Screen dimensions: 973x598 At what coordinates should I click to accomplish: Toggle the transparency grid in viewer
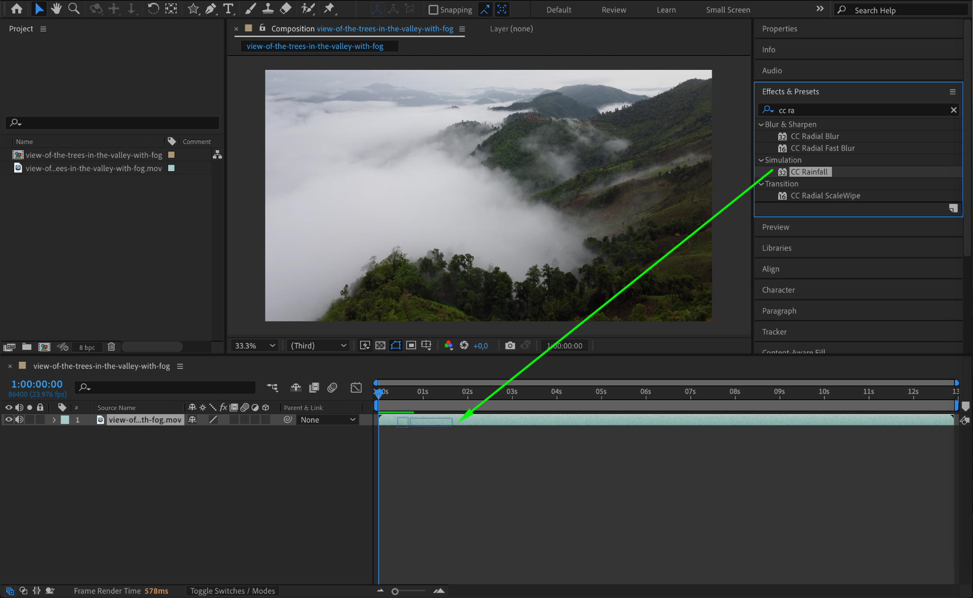[380, 346]
